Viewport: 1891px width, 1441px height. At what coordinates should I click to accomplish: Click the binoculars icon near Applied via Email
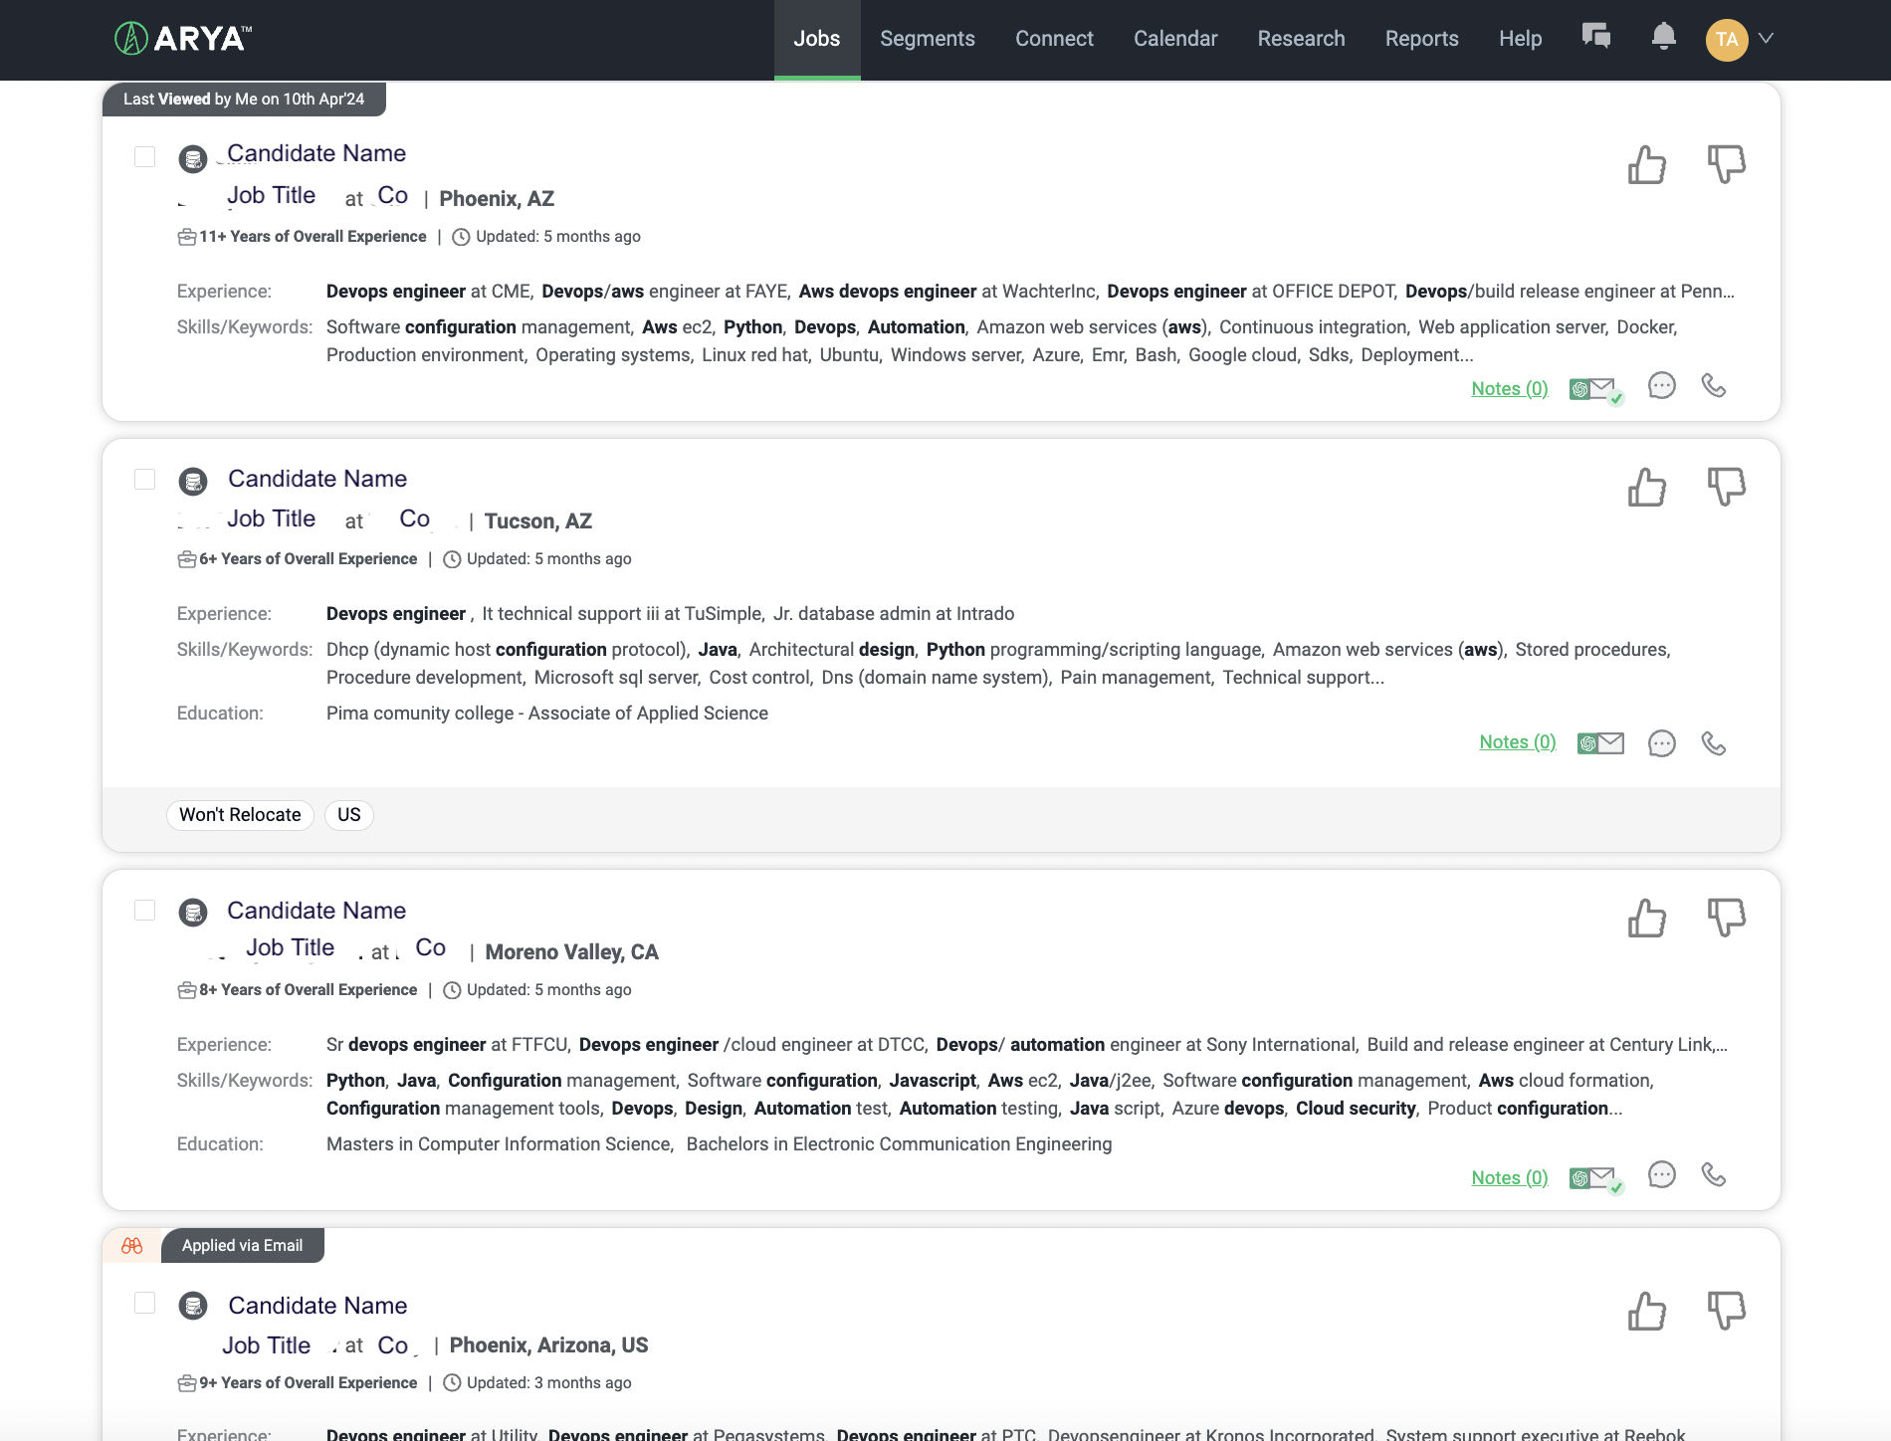130,1245
